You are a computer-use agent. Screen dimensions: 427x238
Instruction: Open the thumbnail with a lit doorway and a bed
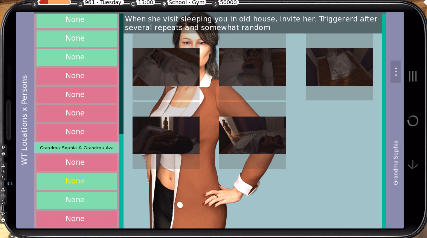[252, 135]
